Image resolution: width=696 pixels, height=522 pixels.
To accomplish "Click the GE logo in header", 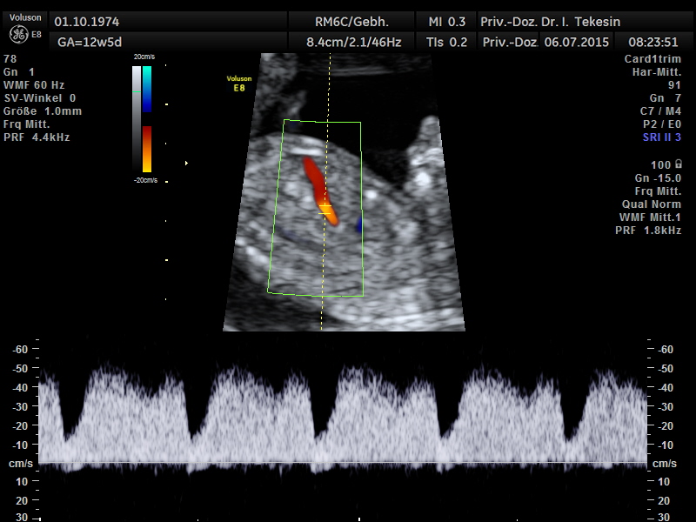I will coord(17,34).
